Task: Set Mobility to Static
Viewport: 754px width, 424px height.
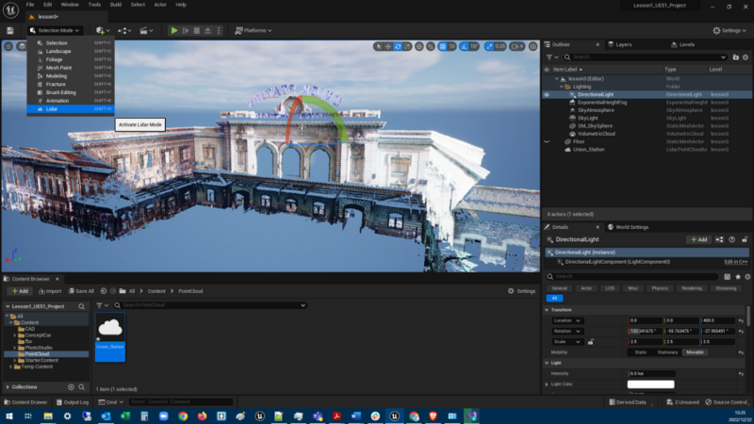Action: tap(641, 352)
